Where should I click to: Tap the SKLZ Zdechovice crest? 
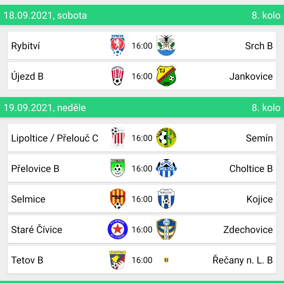click(x=166, y=229)
